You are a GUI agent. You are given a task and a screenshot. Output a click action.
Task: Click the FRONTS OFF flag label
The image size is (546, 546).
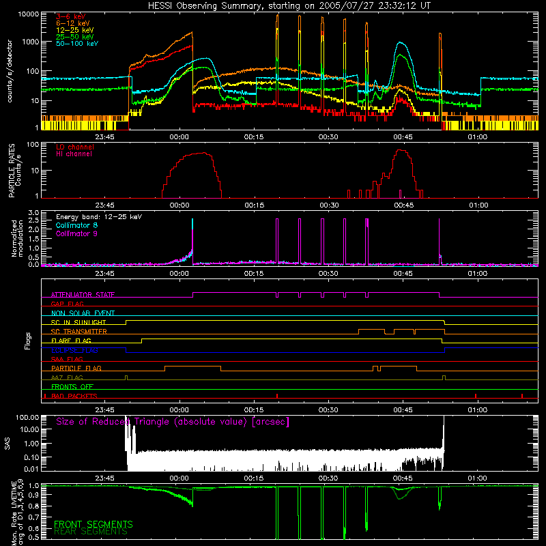click(x=72, y=386)
